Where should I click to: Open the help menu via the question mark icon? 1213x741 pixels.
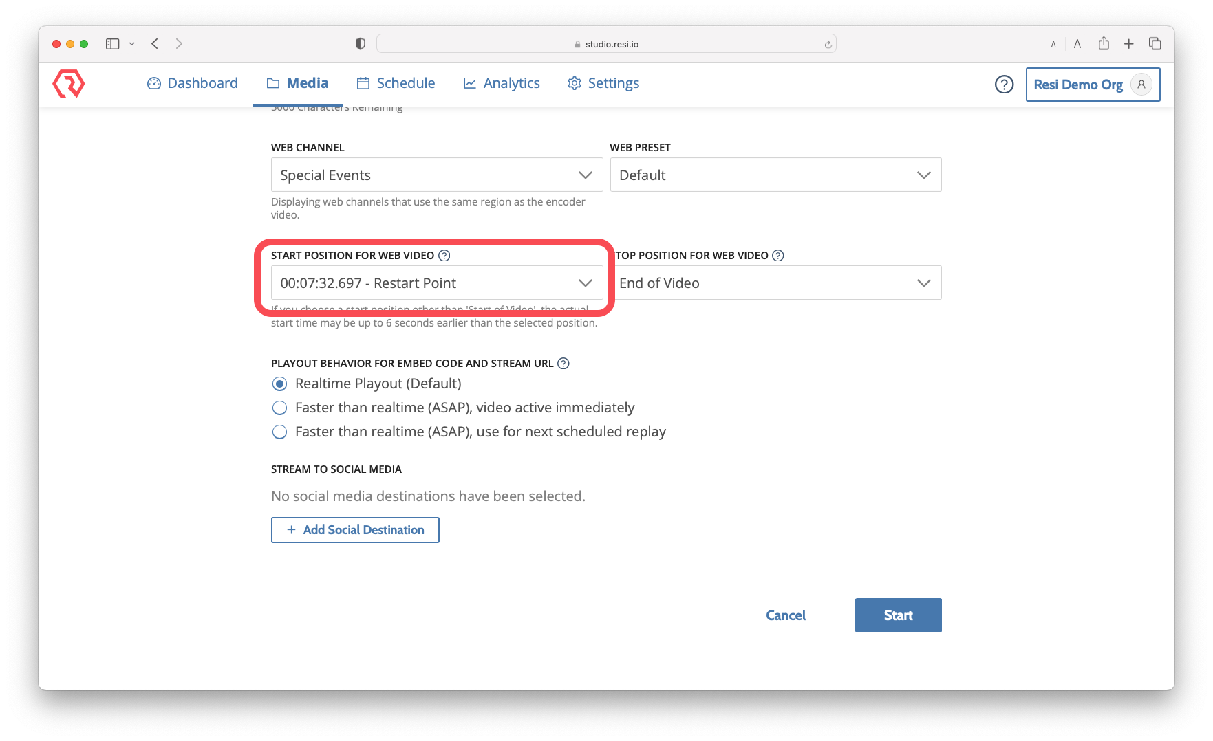(x=1004, y=84)
